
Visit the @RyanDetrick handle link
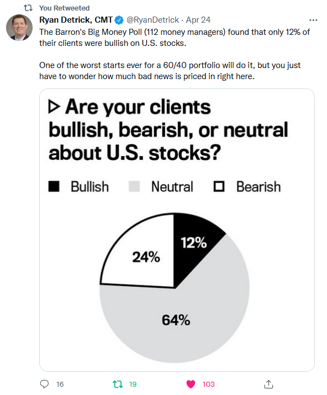pos(152,20)
